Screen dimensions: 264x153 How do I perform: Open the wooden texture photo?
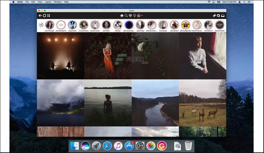(61, 132)
